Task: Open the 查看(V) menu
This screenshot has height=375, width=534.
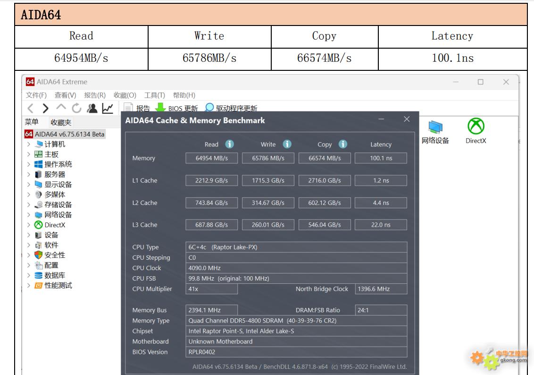Action: click(x=66, y=95)
